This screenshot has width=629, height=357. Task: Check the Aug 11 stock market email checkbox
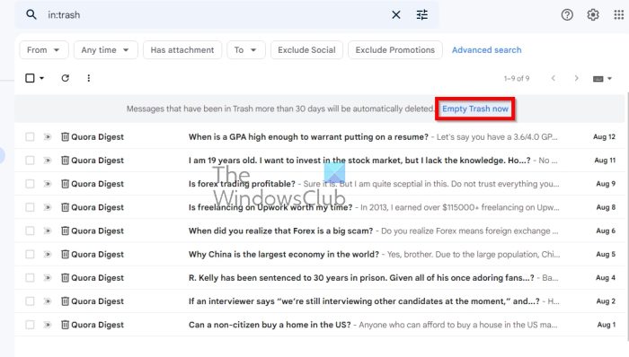click(30, 161)
